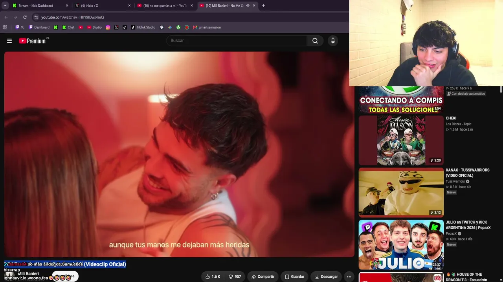This screenshot has height=282, width=503.
Task: Save the video with Guardar
Action: point(294,277)
